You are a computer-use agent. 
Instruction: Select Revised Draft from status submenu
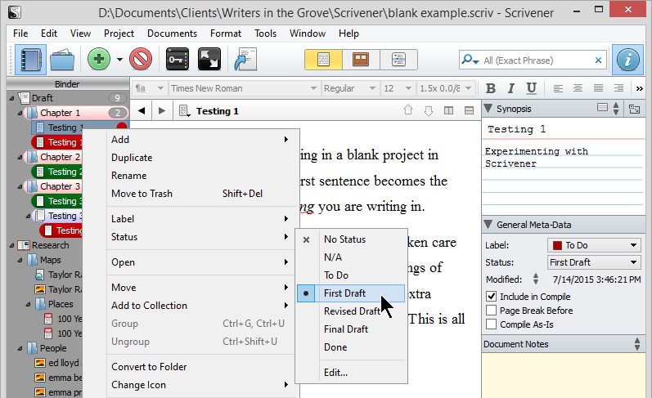(x=351, y=311)
